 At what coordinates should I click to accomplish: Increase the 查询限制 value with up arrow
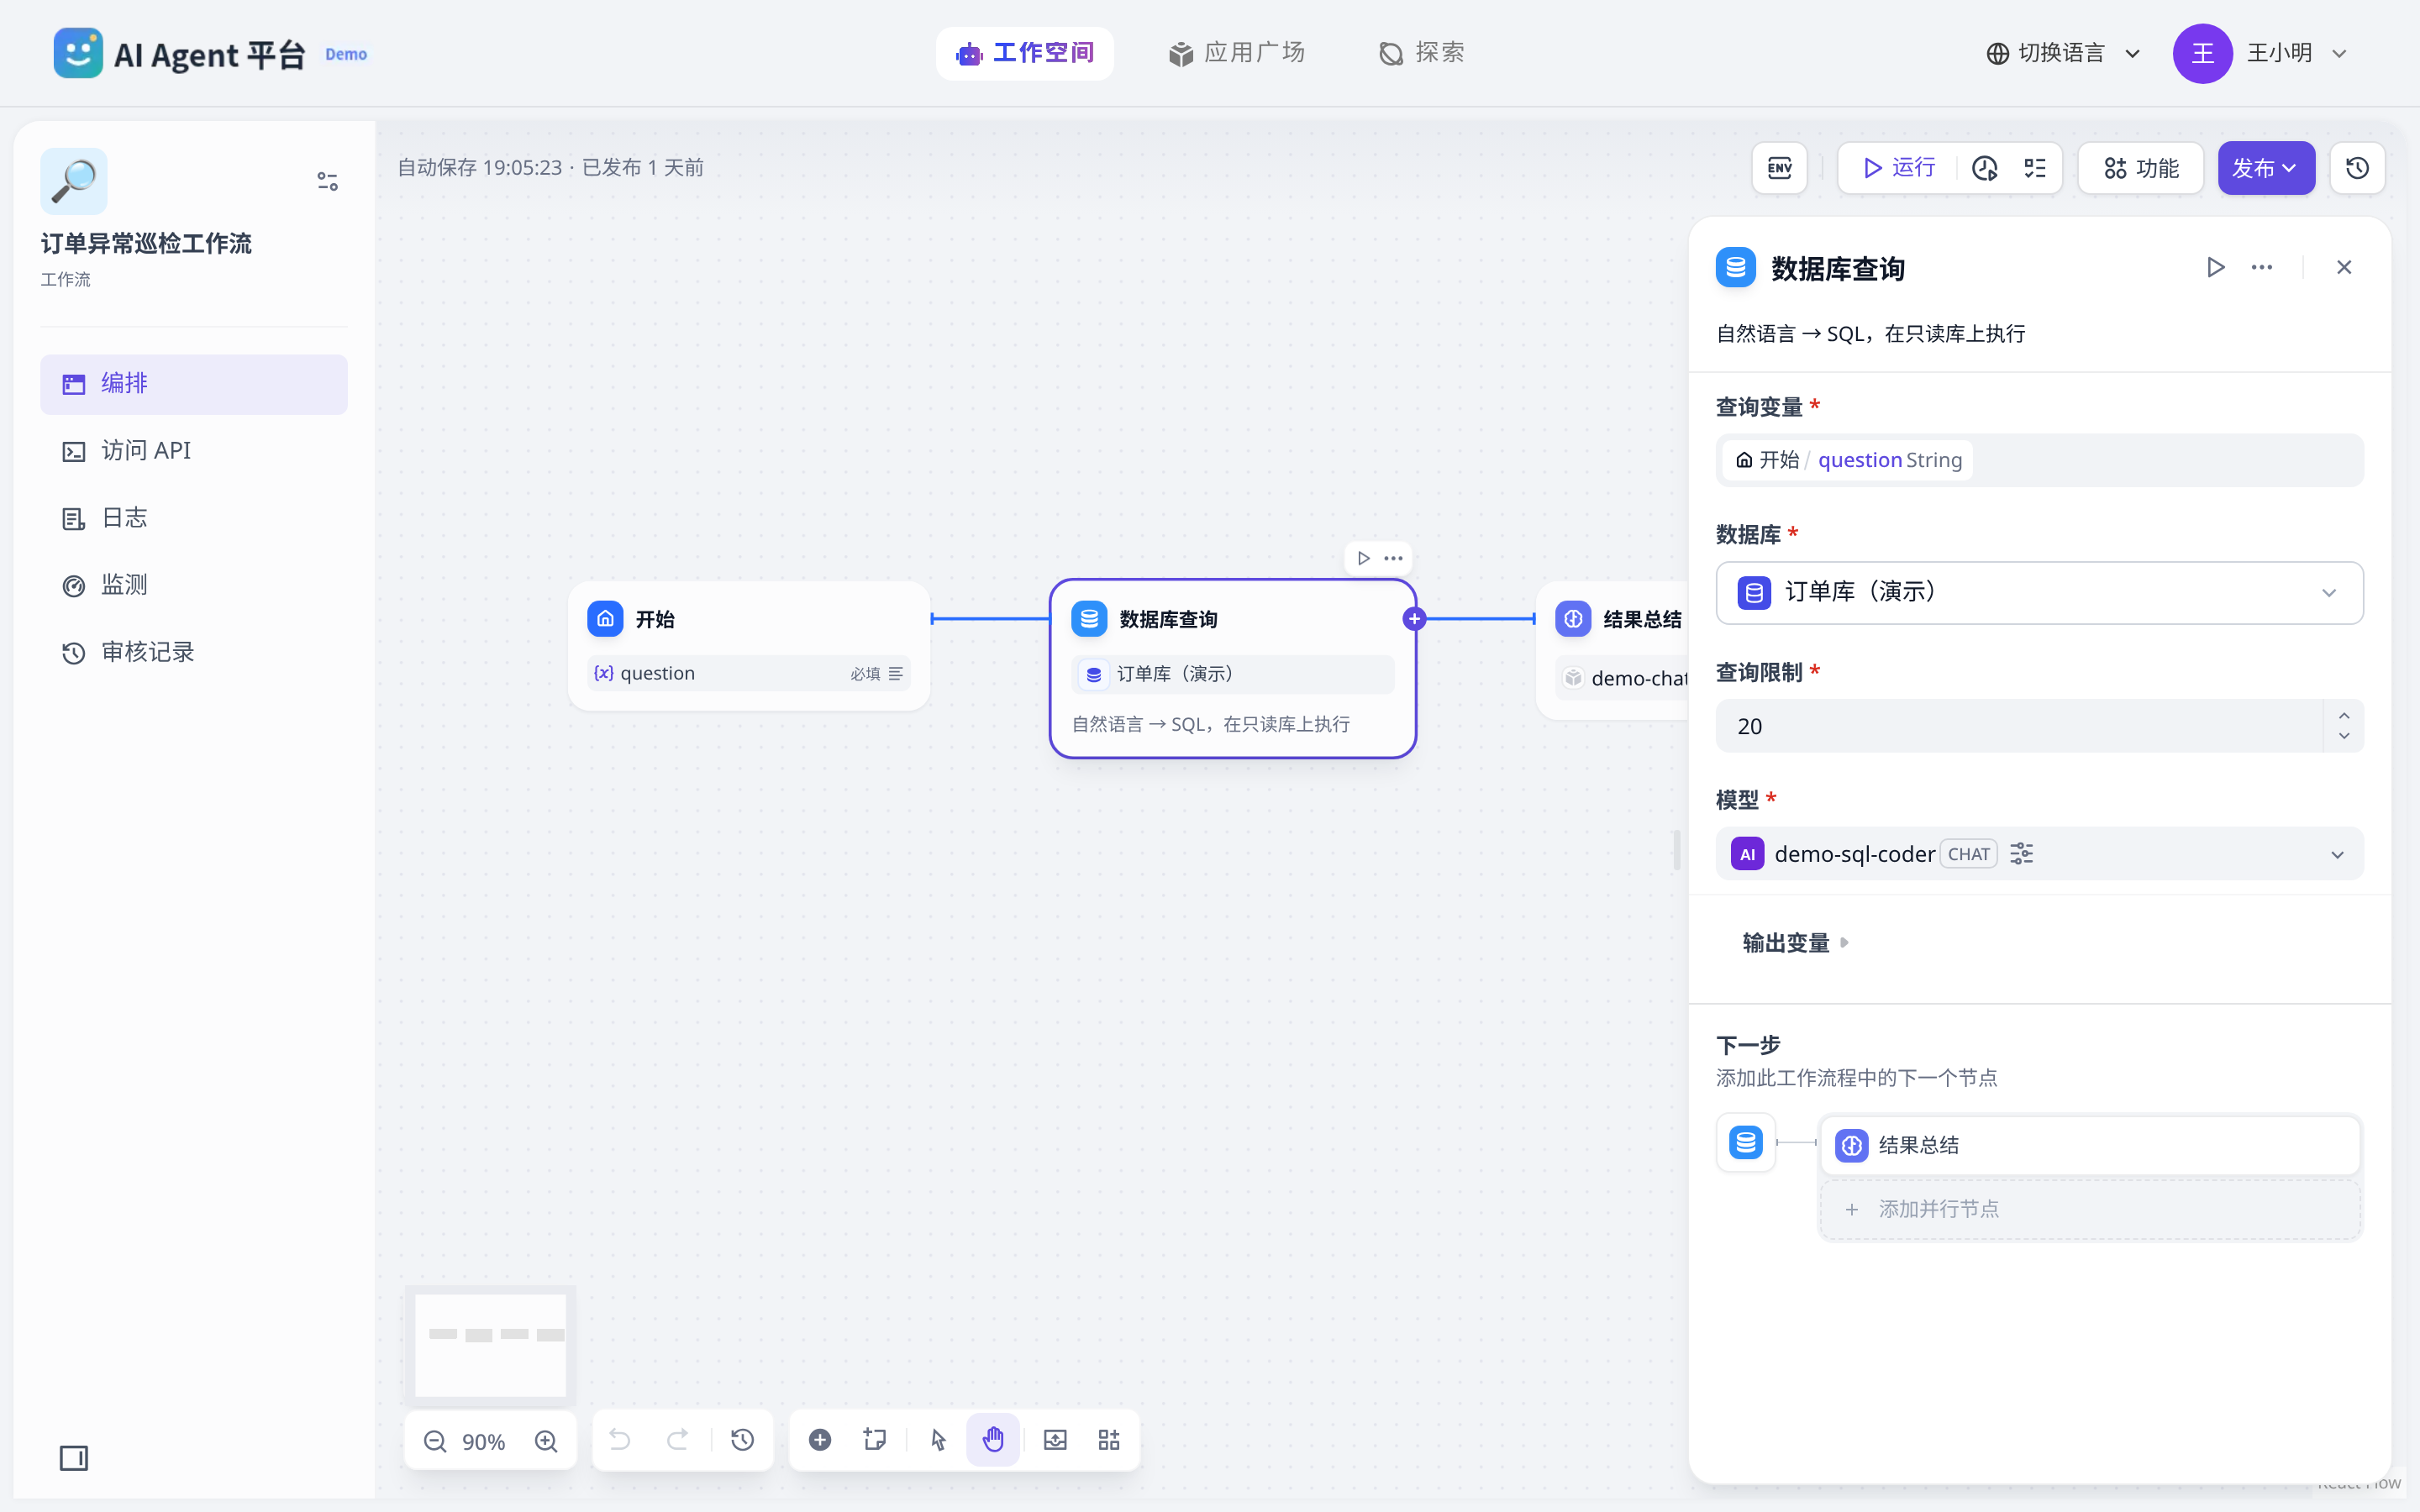[2343, 715]
